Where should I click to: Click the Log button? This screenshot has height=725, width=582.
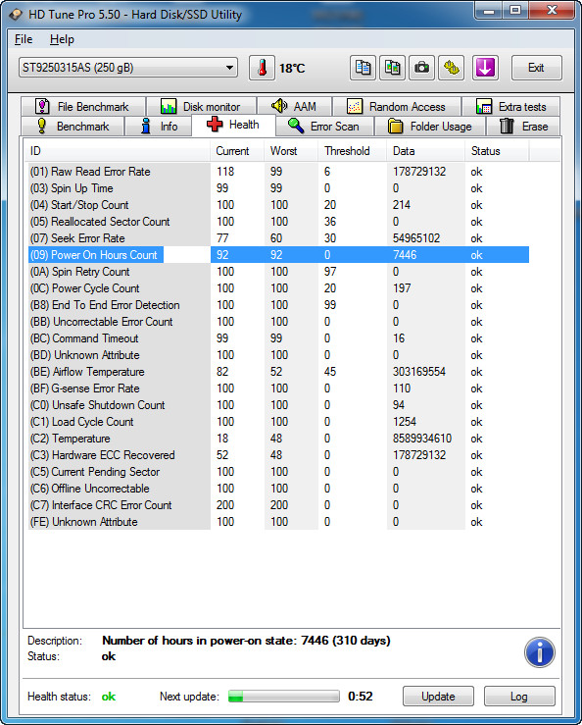tap(519, 696)
